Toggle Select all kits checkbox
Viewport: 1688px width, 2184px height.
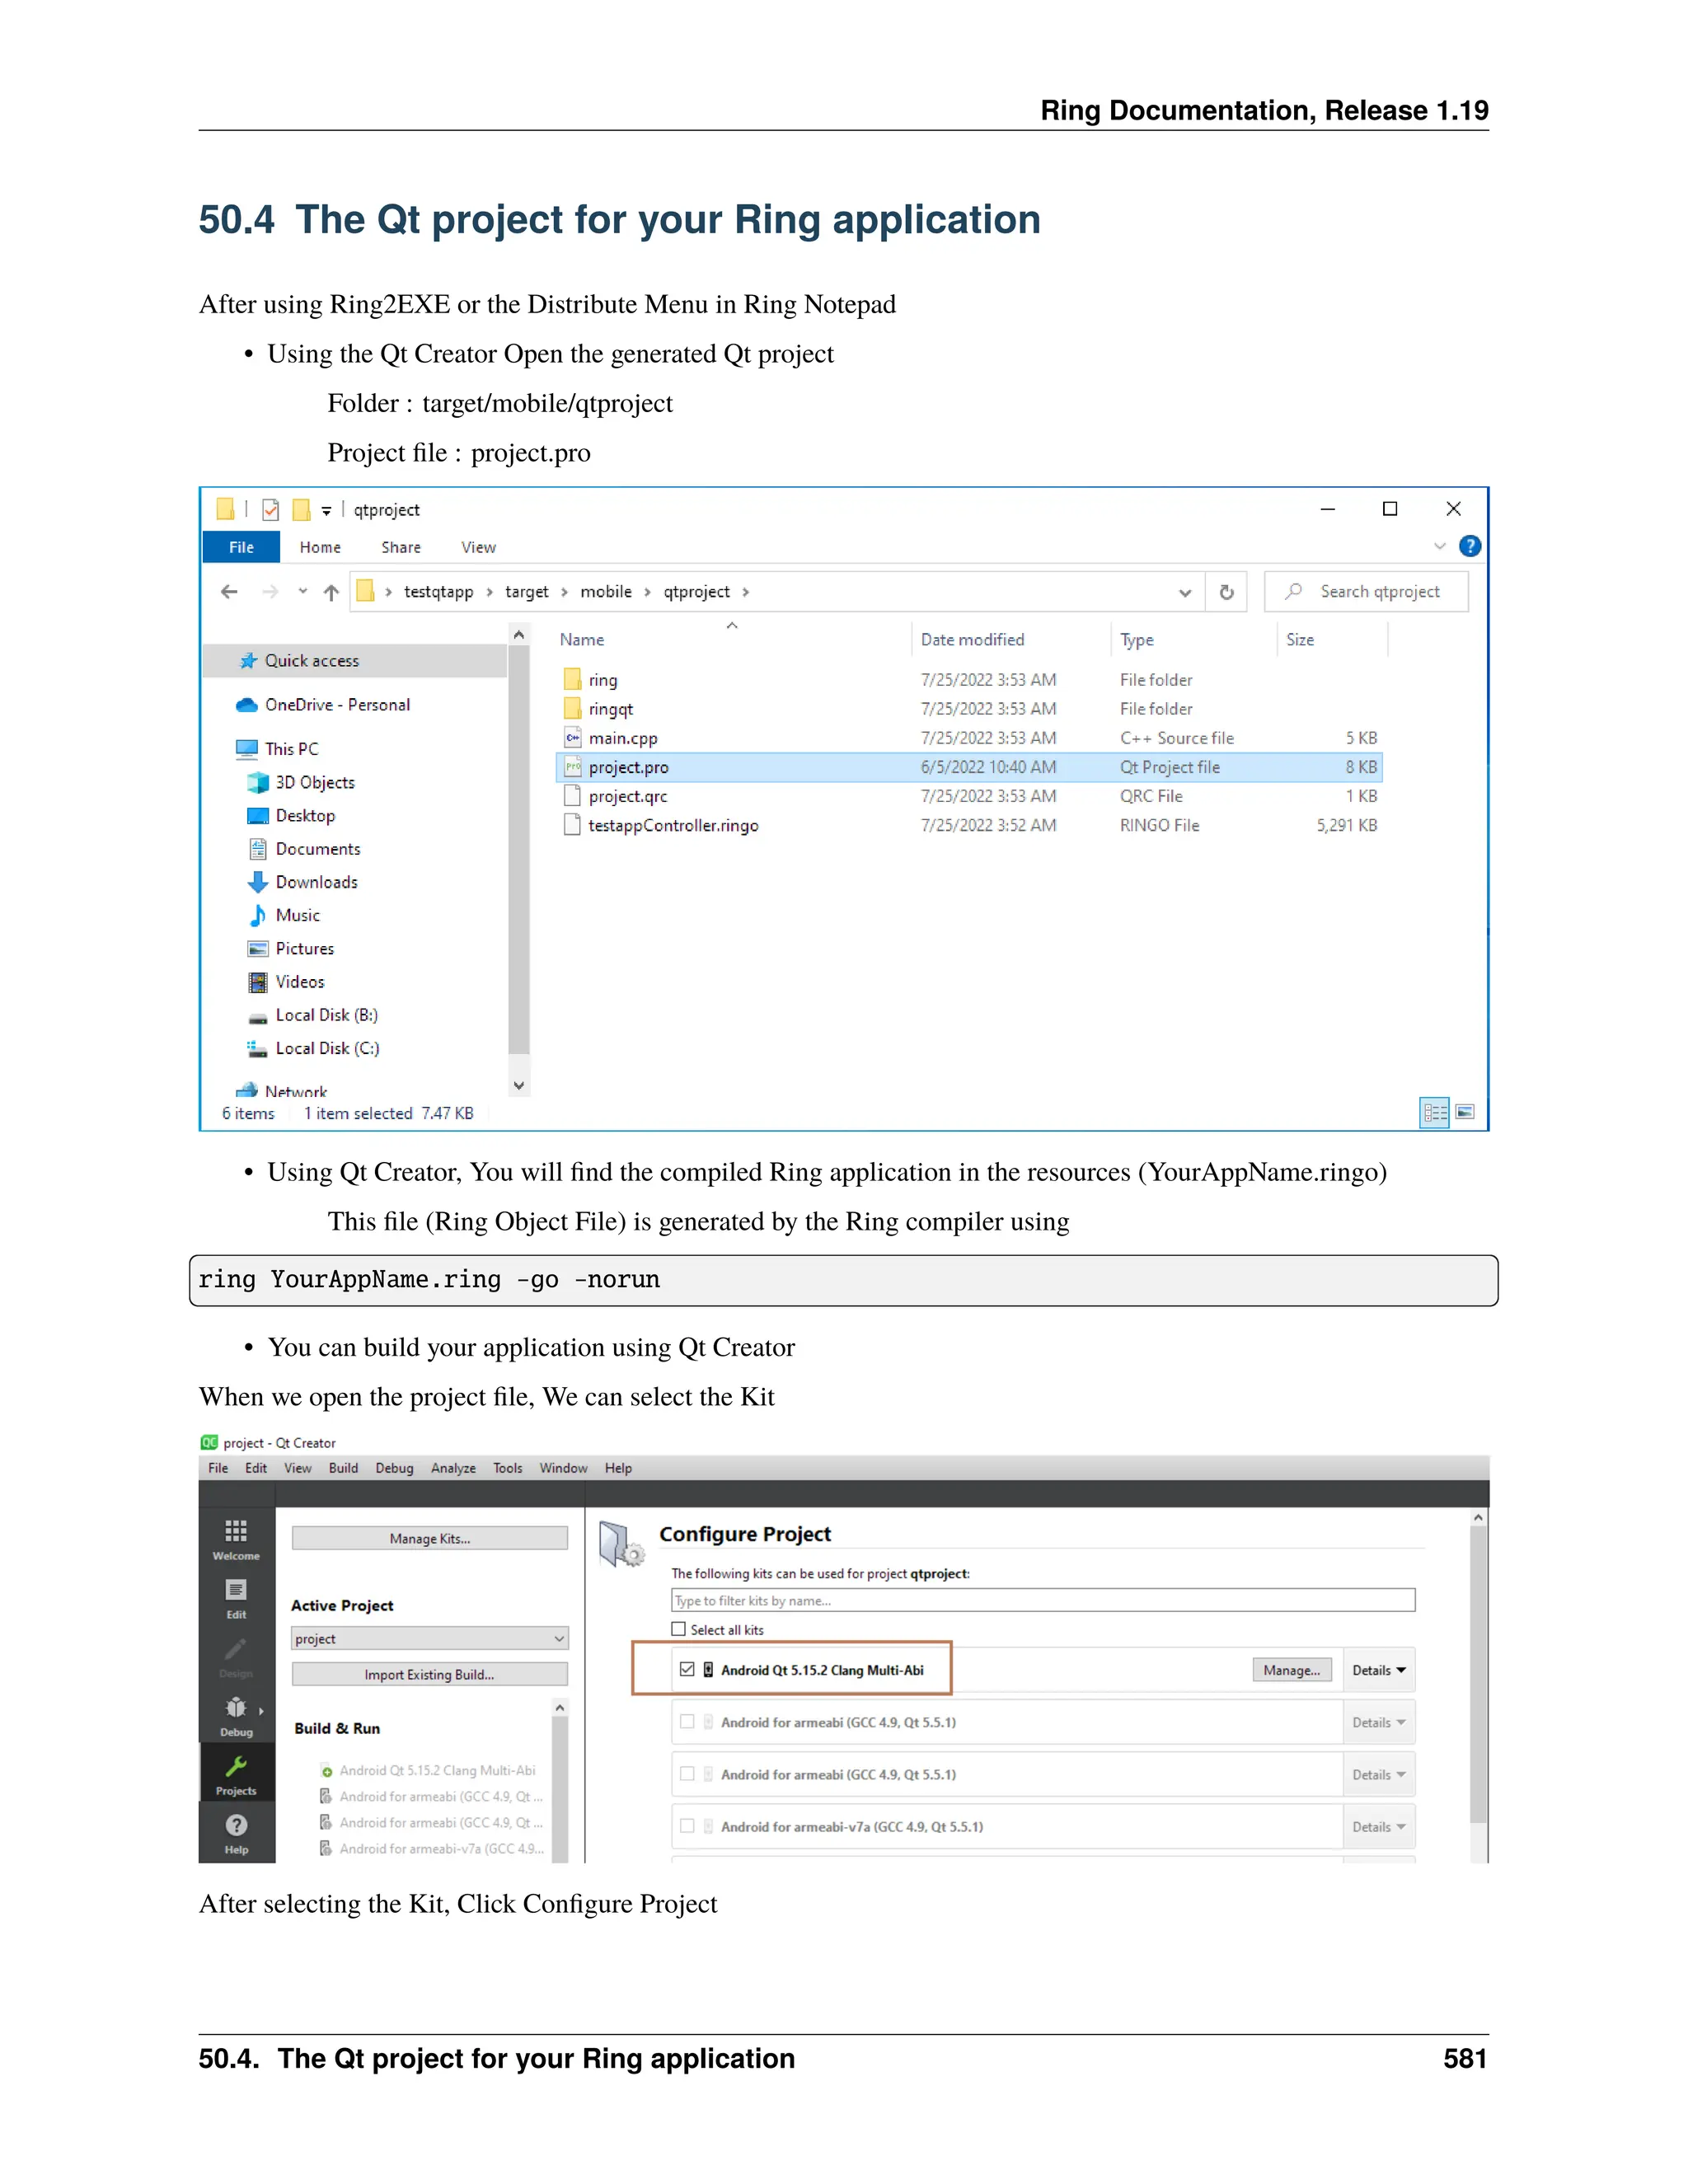point(679,1629)
